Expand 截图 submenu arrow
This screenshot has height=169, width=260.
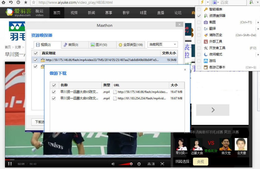coord(258,22)
